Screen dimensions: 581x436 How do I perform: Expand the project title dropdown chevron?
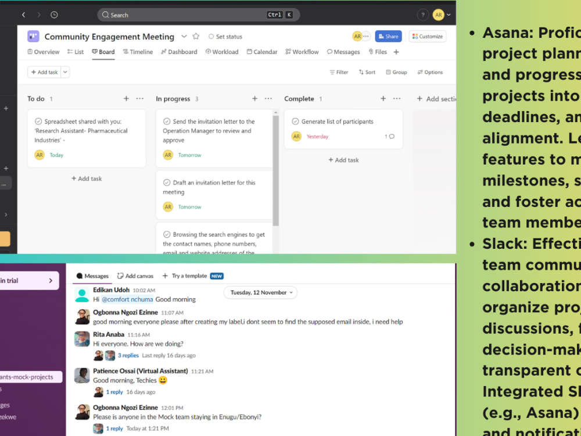pos(184,36)
